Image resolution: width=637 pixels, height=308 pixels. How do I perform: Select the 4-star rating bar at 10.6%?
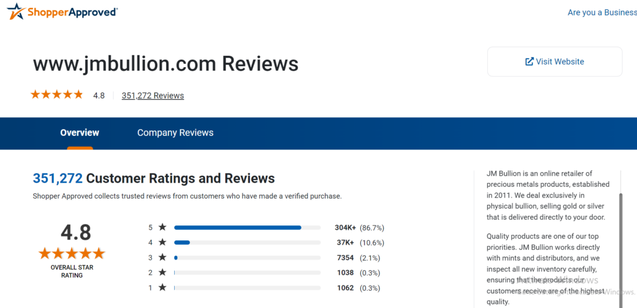click(248, 242)
